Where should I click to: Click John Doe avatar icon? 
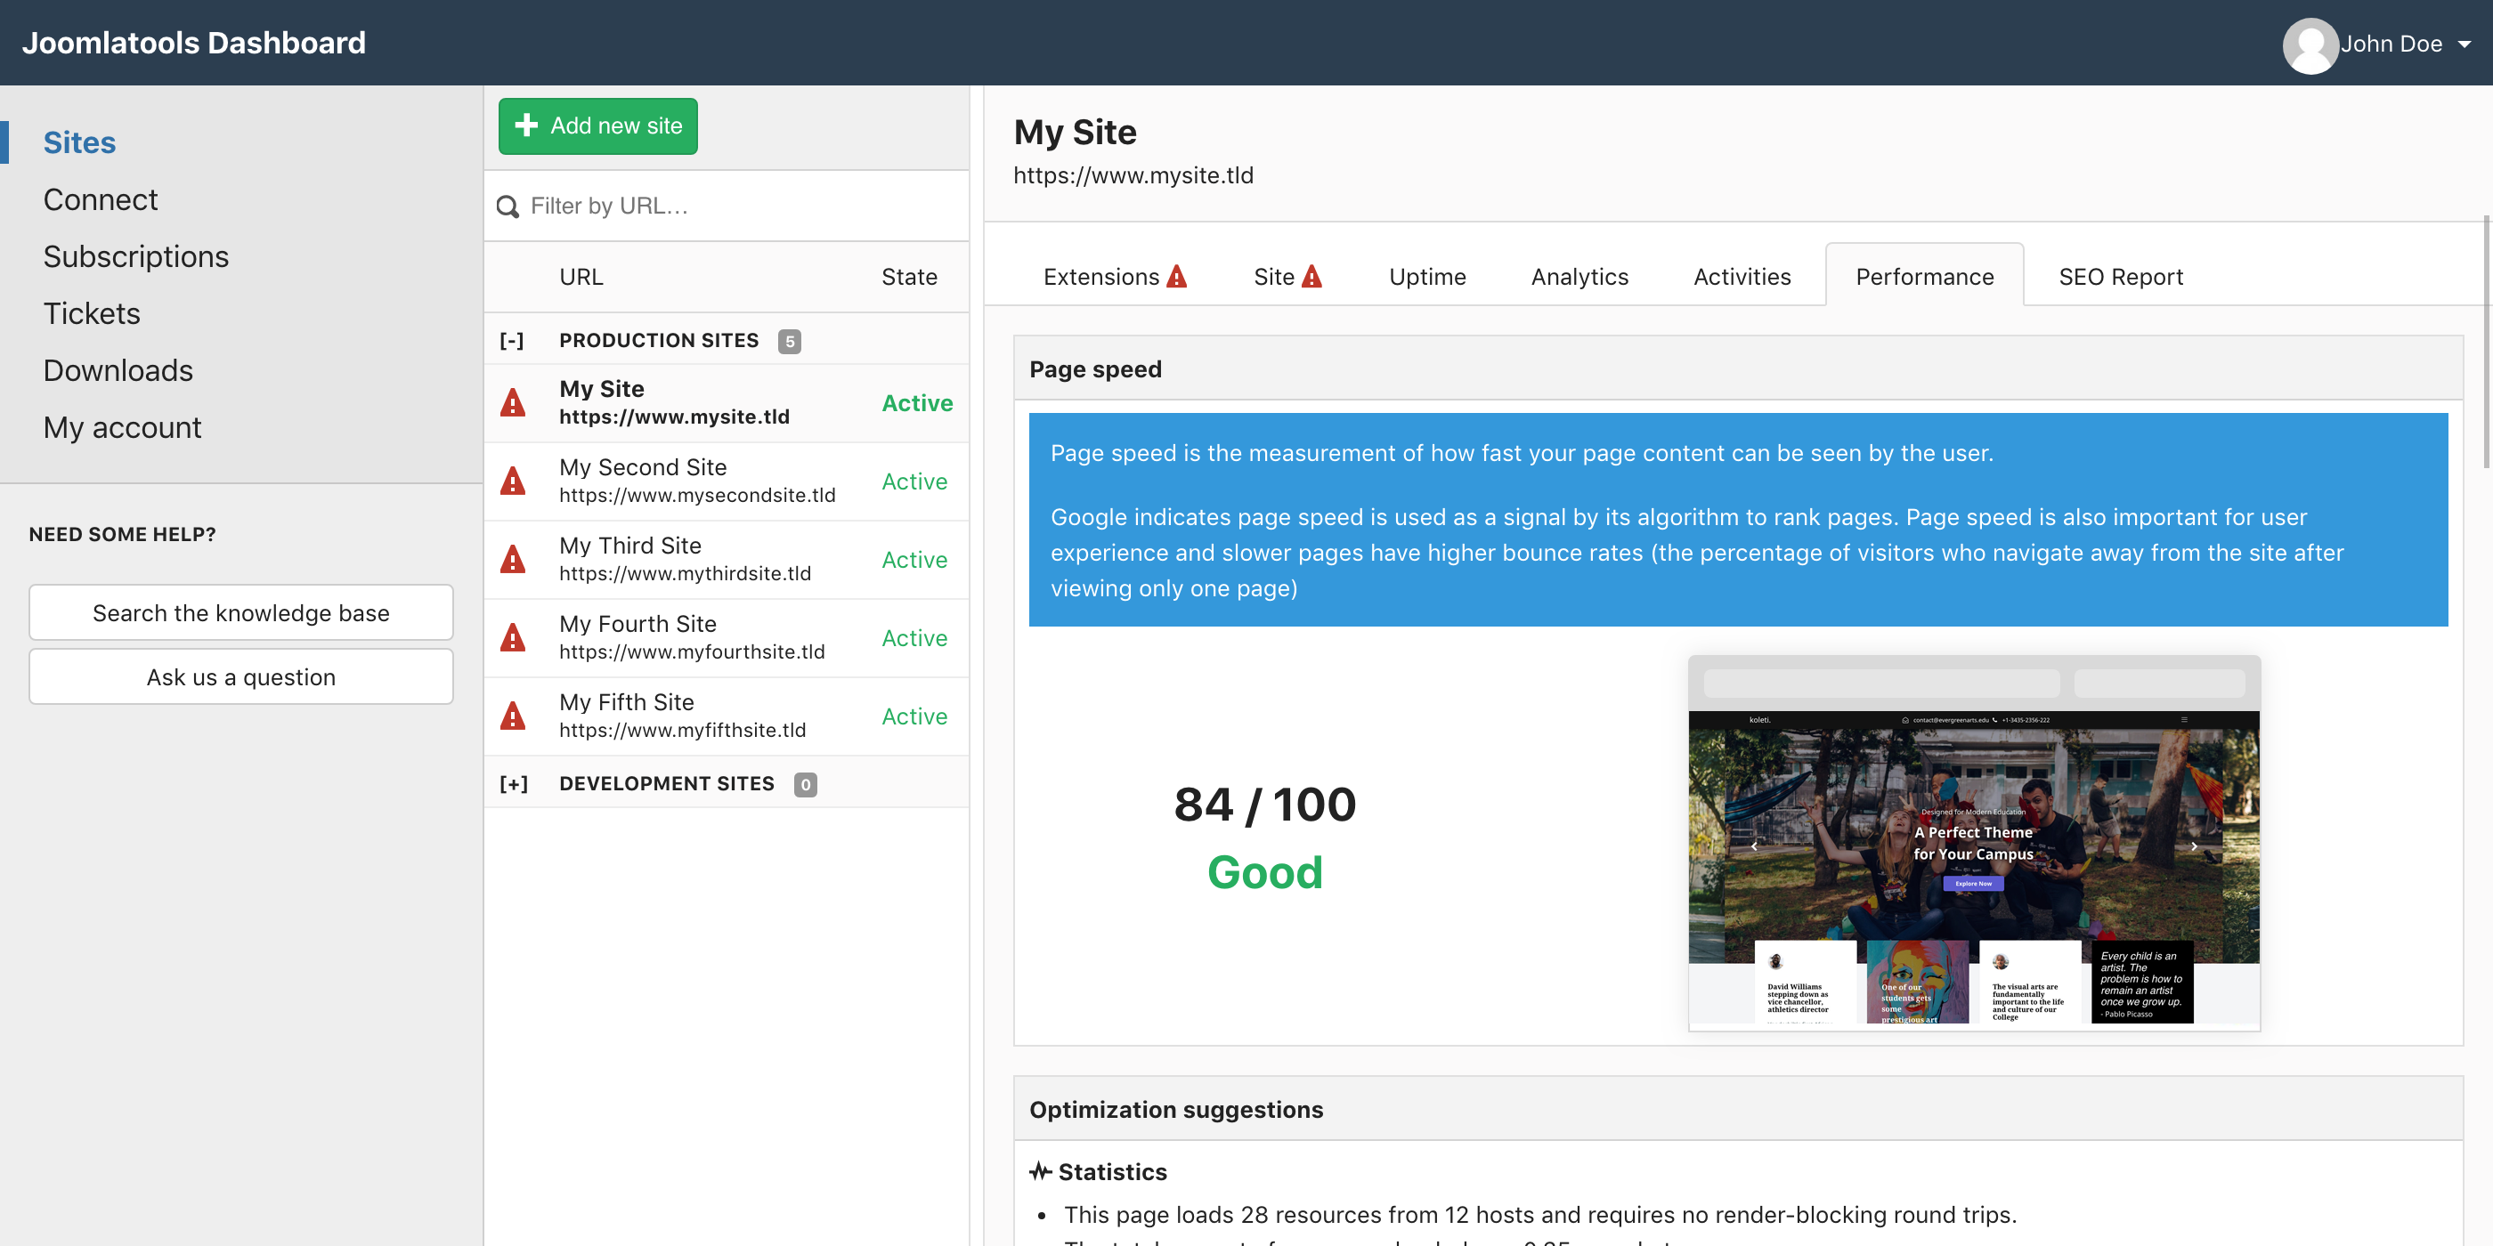point(2310,44)
